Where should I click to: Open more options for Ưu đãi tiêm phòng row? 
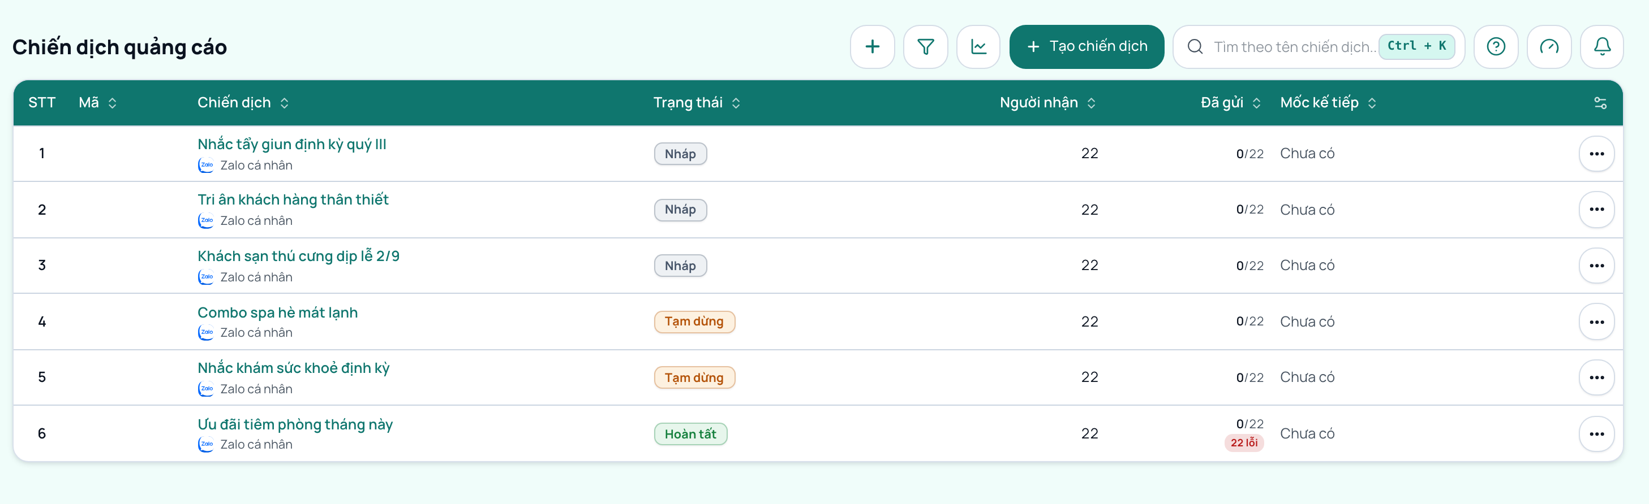[1596, 434]
